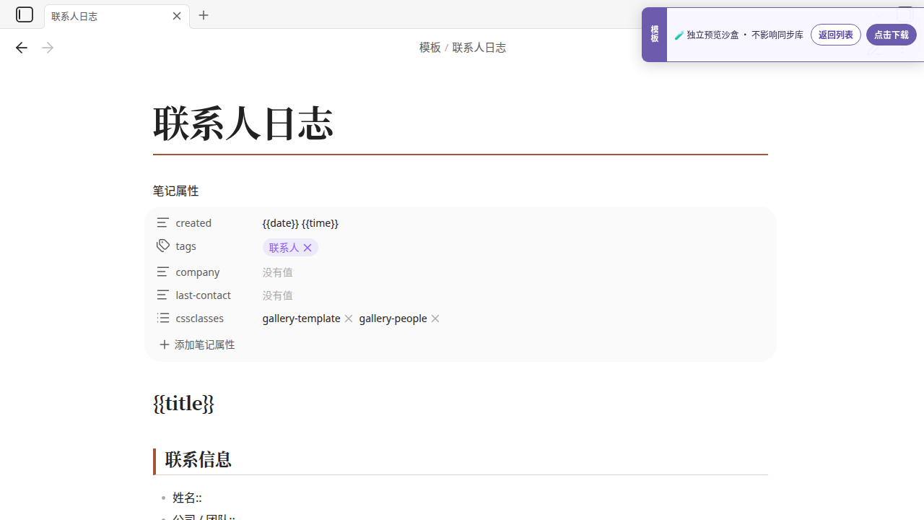Screen dimensions: 924x520
Task: Click the 联系信息 heading
Action: pyautogui.click(x=199, y=459)
